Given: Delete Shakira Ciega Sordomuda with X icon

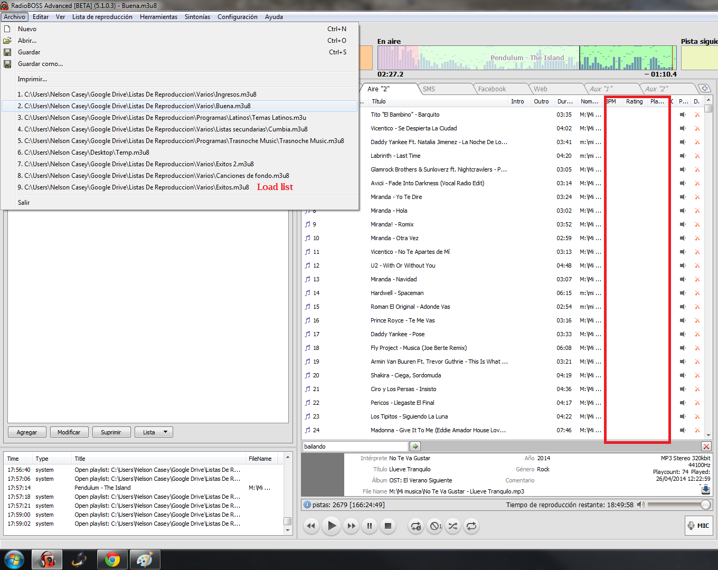Looking at the screenshot, I should (697, 375).
